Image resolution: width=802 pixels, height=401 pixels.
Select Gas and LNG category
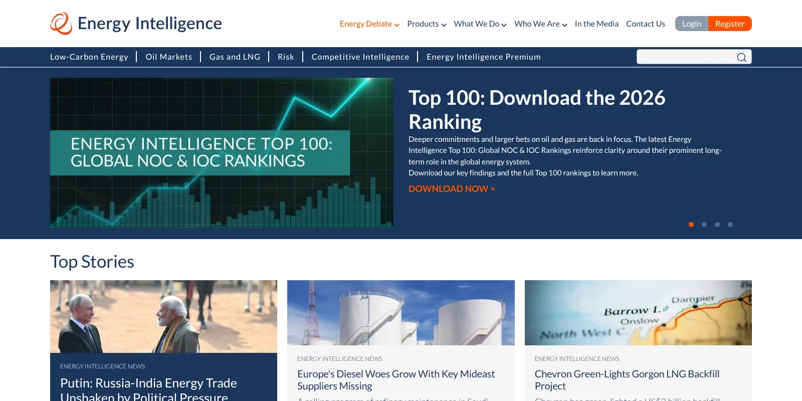tap(235, 57)
